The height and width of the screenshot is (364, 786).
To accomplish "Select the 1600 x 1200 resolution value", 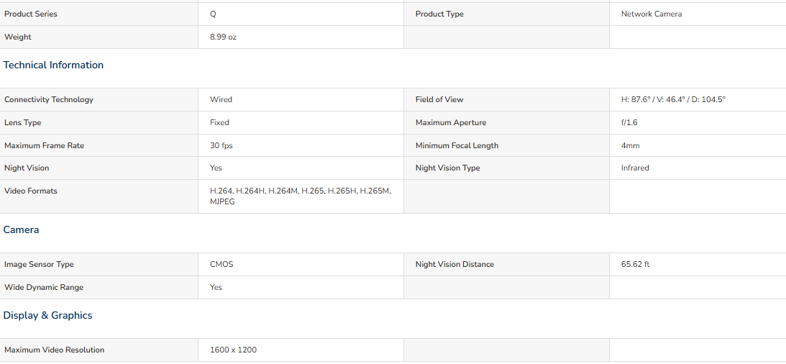I will pos(234,350).
